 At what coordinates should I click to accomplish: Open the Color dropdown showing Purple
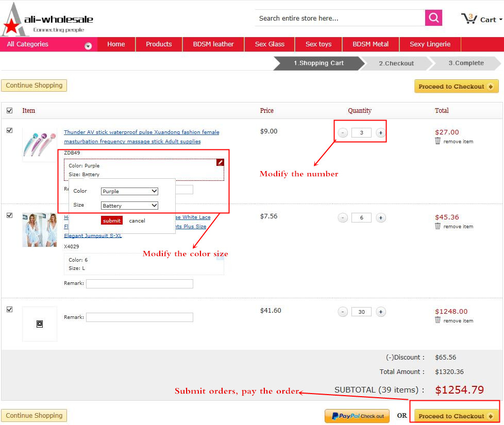tap(129, 191)
